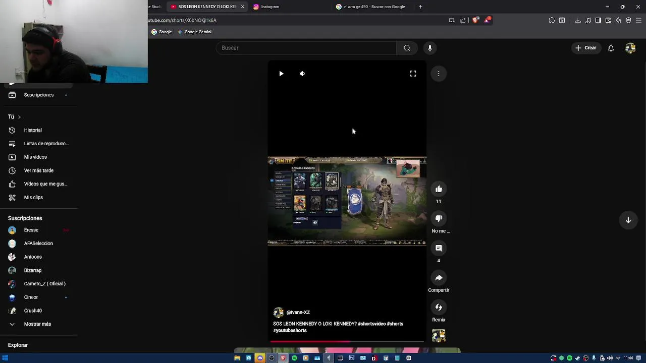Open the Eresse subscription channel
This screenshot has height=363, width=646.
tap(38, 230)
